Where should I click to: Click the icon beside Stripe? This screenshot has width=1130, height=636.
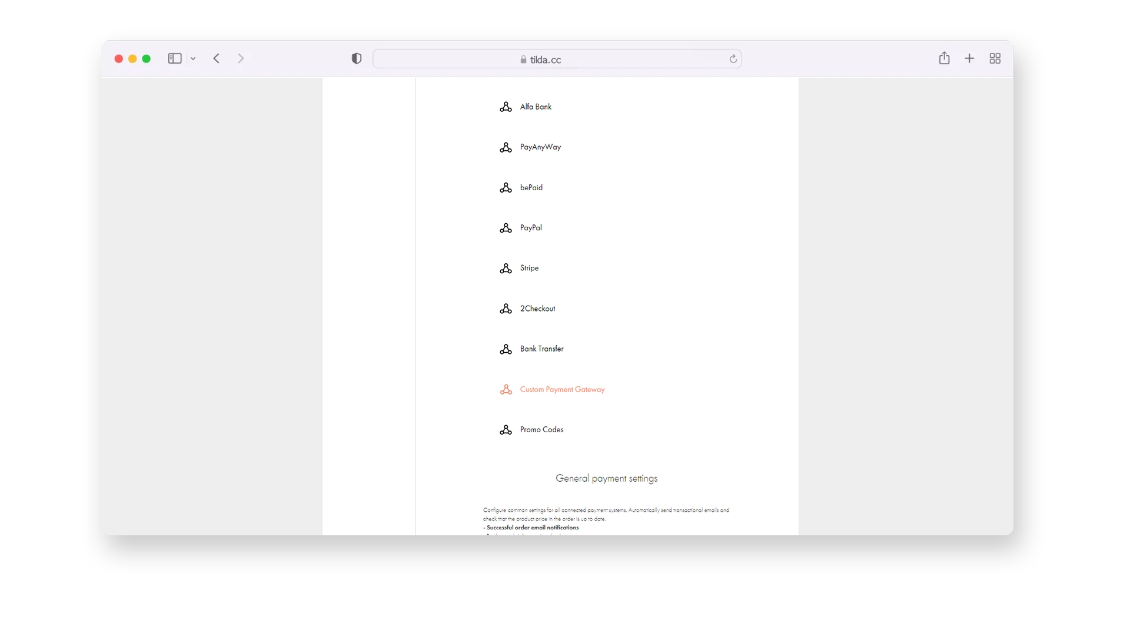[506, 269]
